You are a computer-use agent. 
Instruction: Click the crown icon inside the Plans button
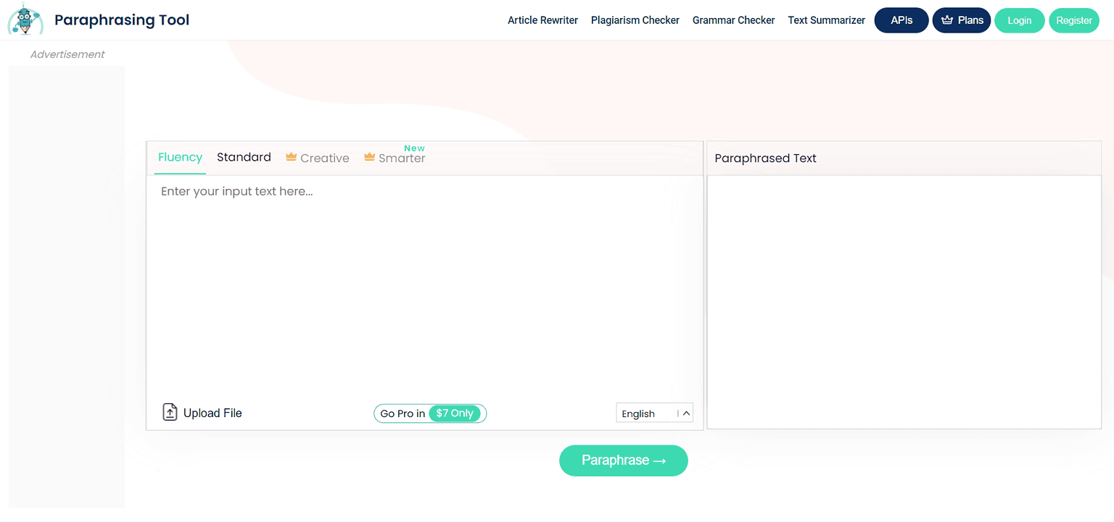[x=946, y=20]
